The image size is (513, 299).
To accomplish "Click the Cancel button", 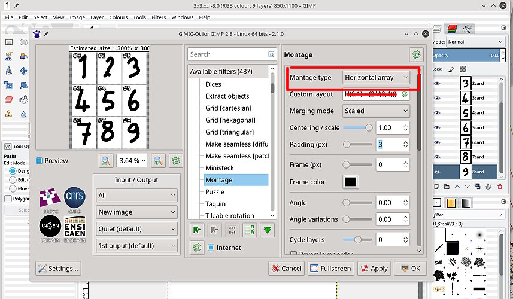I will click(x=286, y=269).
